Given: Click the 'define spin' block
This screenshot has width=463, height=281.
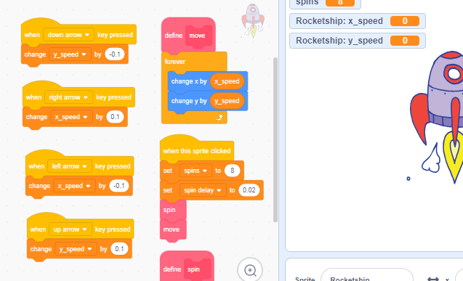Looking at the screenshot, I should 187,268.
